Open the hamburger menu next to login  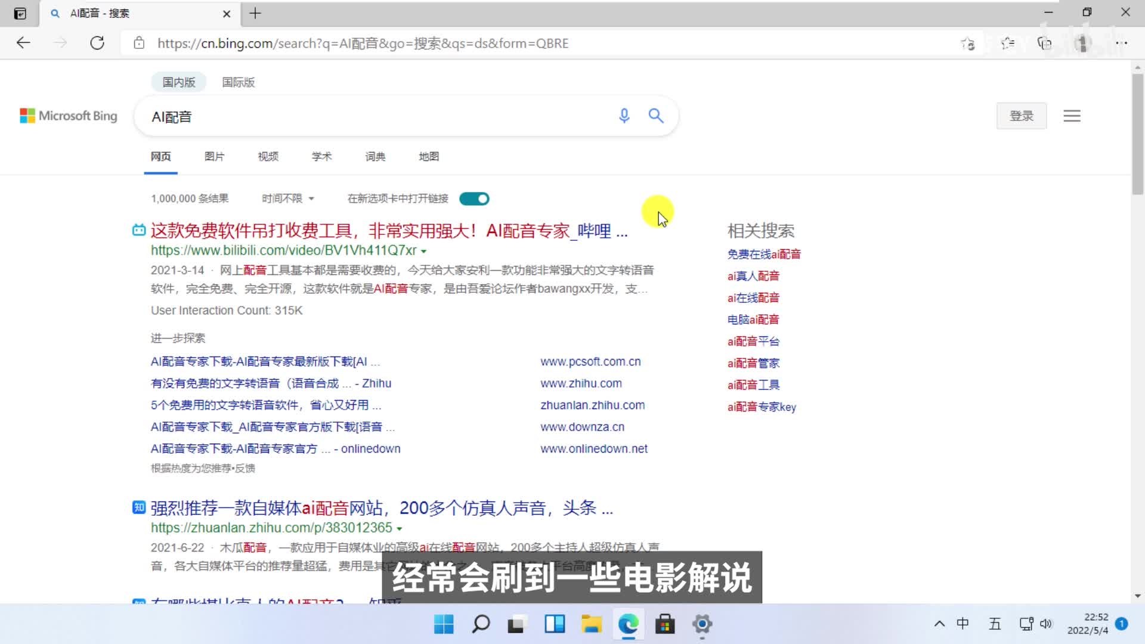click(1072, 116)
